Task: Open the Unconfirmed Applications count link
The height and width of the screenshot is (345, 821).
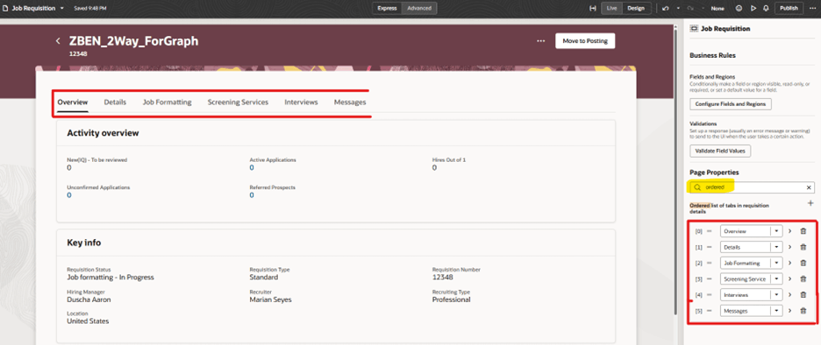Action: pos(69,195)
